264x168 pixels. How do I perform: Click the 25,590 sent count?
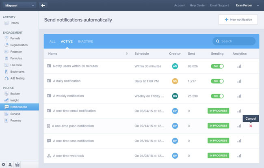(193, 96)
